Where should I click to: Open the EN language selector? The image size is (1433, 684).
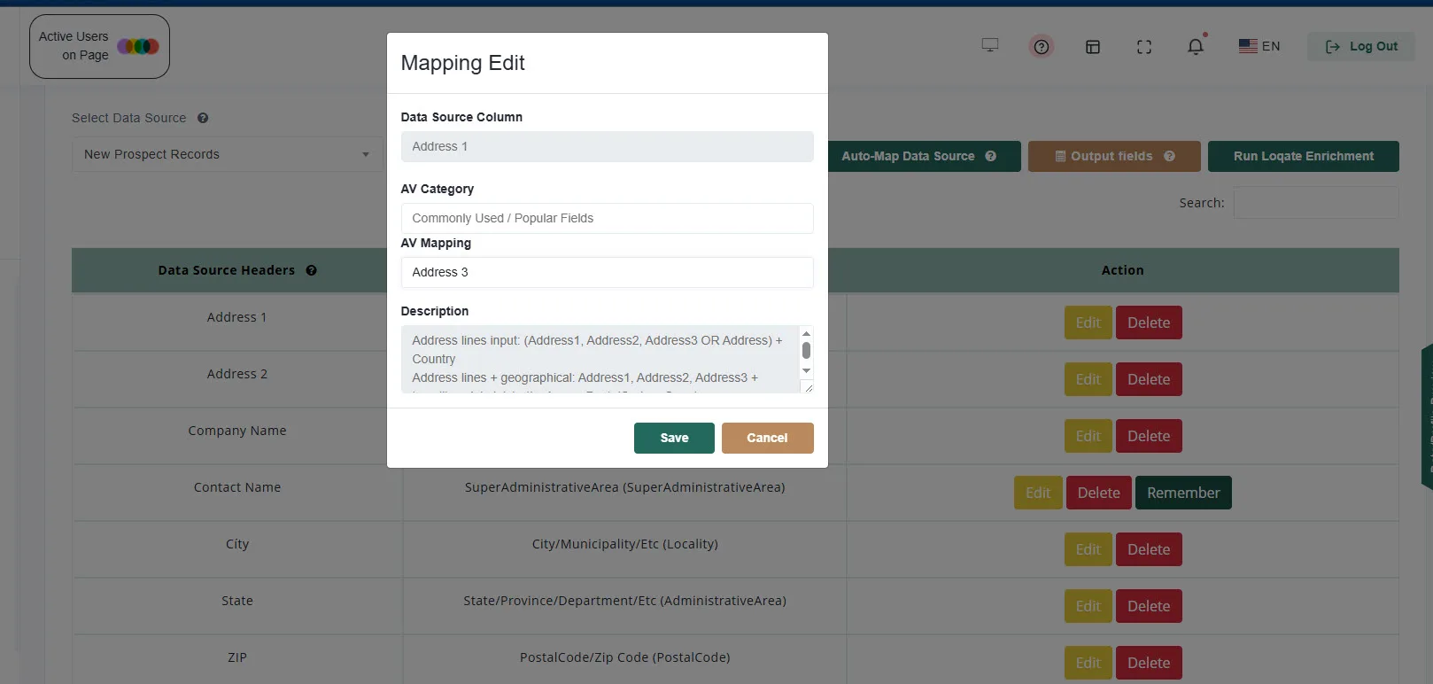pyautogui.click(x=1259, y=46)
